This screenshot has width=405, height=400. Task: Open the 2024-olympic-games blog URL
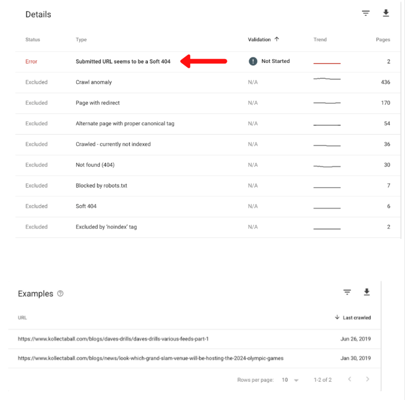click(x=151, y=358)
